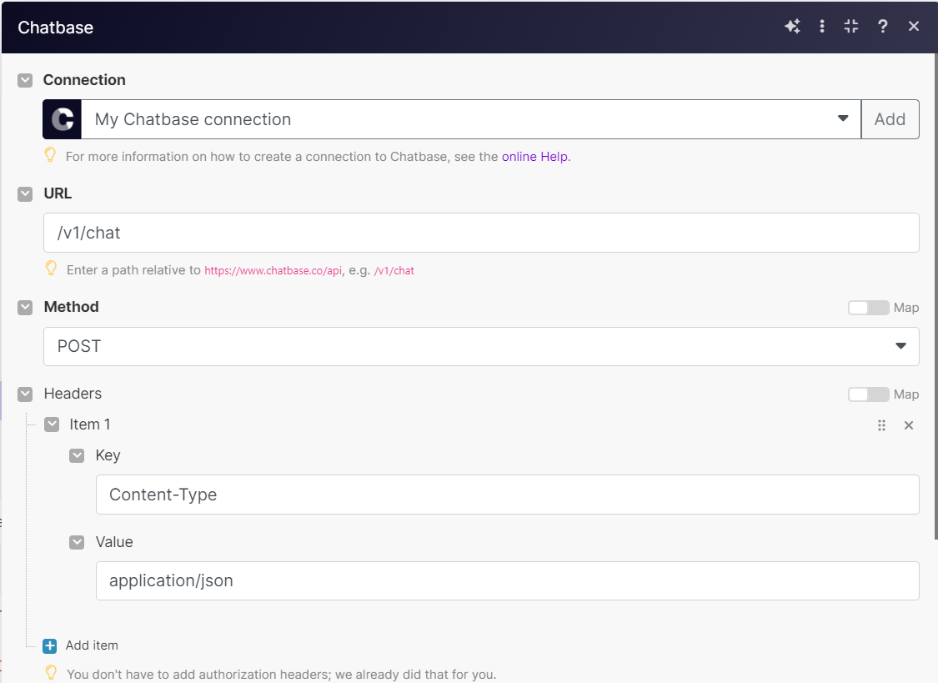Click the Chatbase title text
The image size is (938, 683).
click(x=56, y=28)
